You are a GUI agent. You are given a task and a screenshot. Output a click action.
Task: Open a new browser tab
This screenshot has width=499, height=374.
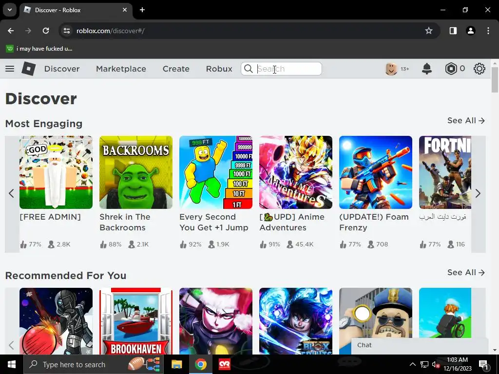pos(142,10)
